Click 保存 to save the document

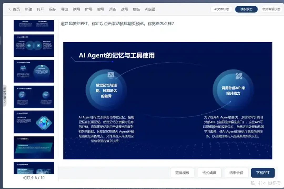coord(53,9)
